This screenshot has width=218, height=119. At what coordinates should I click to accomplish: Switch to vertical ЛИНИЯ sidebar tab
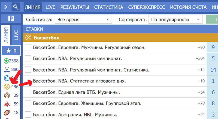point(6,35)
